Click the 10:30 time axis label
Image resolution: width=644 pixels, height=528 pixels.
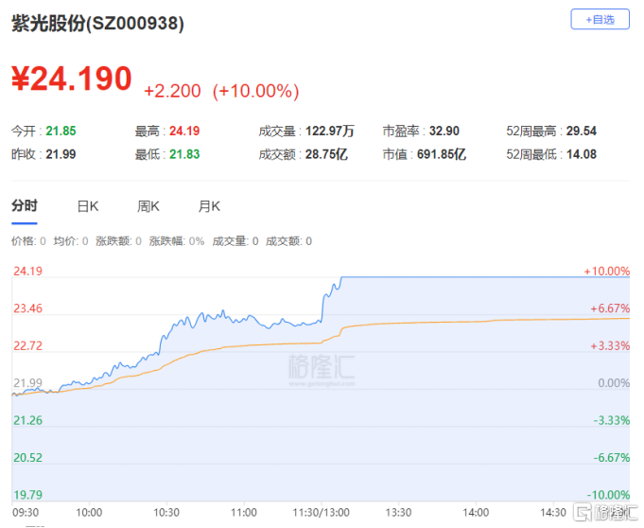point(166,513)
